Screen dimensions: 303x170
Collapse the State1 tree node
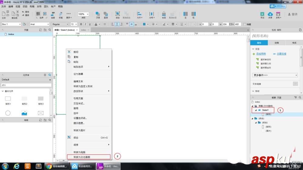click(x=256, y=110)
